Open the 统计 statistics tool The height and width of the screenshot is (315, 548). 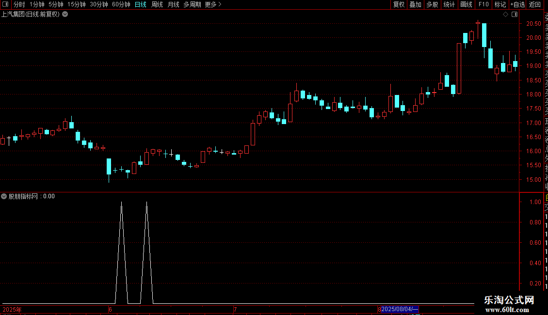[449, 4]
